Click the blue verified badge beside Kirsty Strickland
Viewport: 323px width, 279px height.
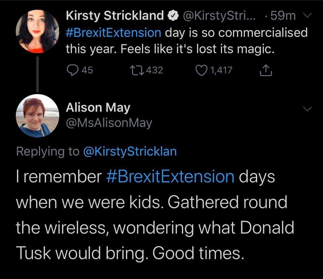172,16
